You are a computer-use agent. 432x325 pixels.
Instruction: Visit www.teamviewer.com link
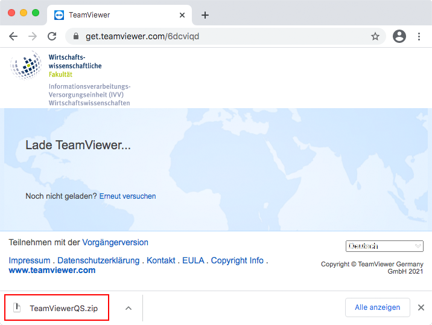[x=52, y=270]
